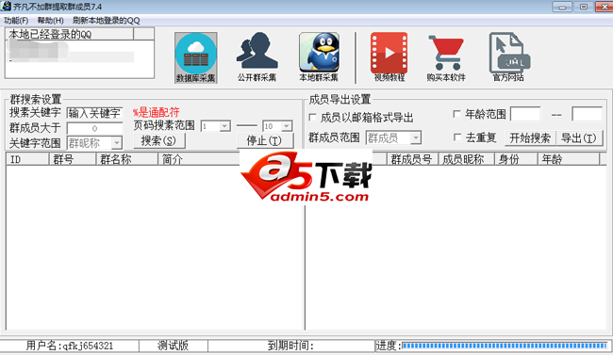Open the 视频教程 video tutorial icon
The image size is (613, 355).
(x=389, y=57)
